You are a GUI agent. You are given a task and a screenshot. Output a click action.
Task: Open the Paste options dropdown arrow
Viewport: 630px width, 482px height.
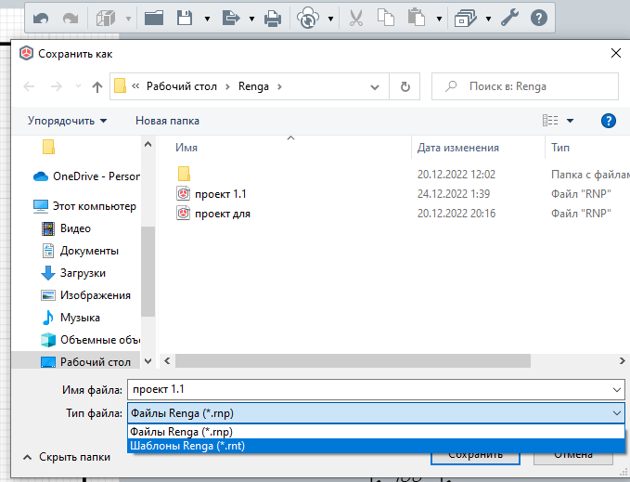click(440, 19)
